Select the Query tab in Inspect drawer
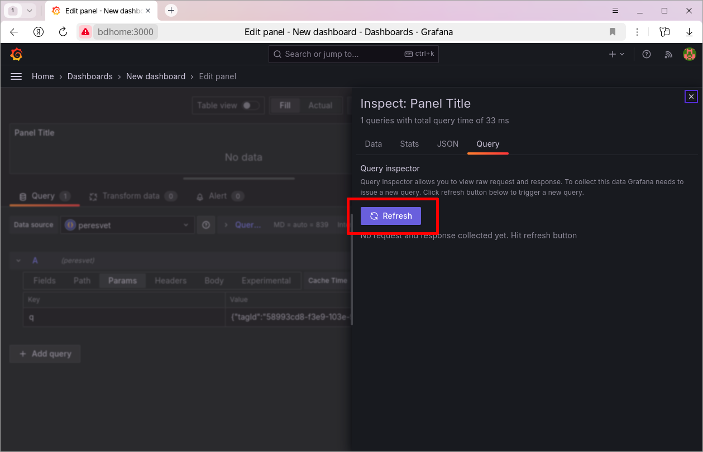This screenshot has width=703, height=452. (x=488, y=144)
